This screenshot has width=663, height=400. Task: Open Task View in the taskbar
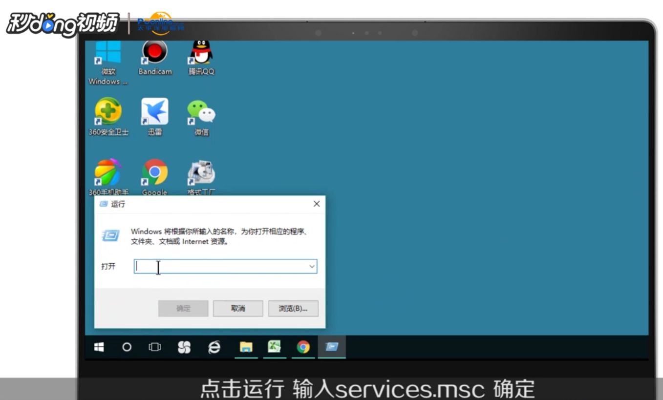tap(154, 347)
